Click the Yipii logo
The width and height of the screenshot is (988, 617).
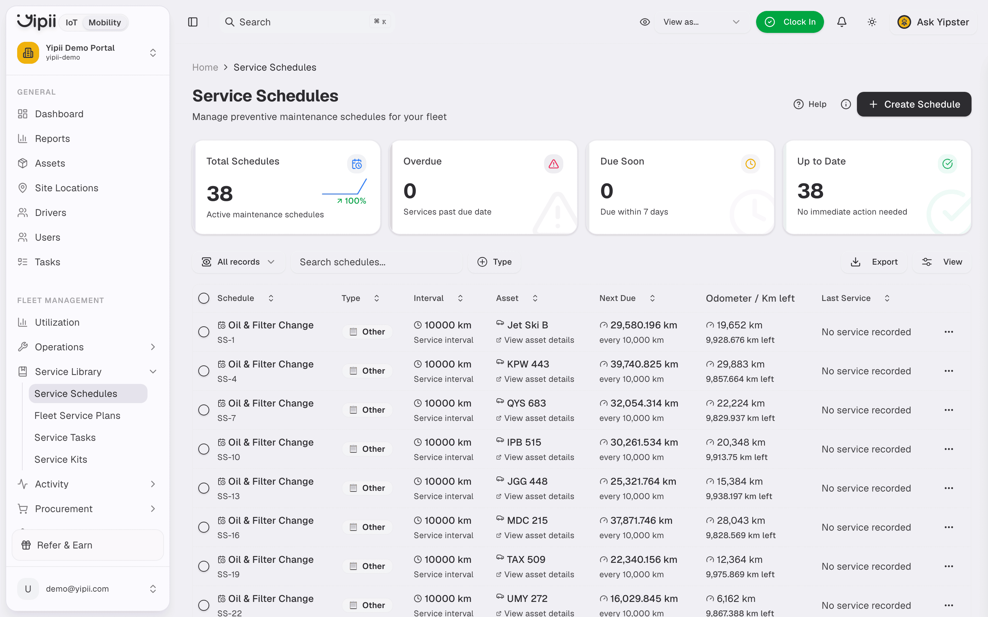(36, 22)
